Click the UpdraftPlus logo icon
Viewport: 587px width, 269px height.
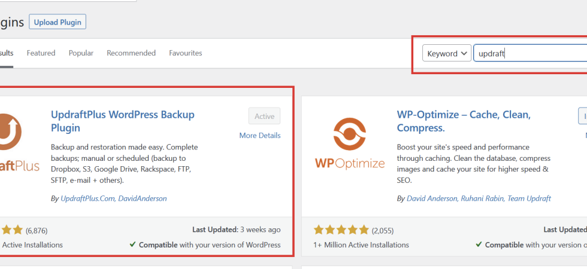(x=11, y=132)
